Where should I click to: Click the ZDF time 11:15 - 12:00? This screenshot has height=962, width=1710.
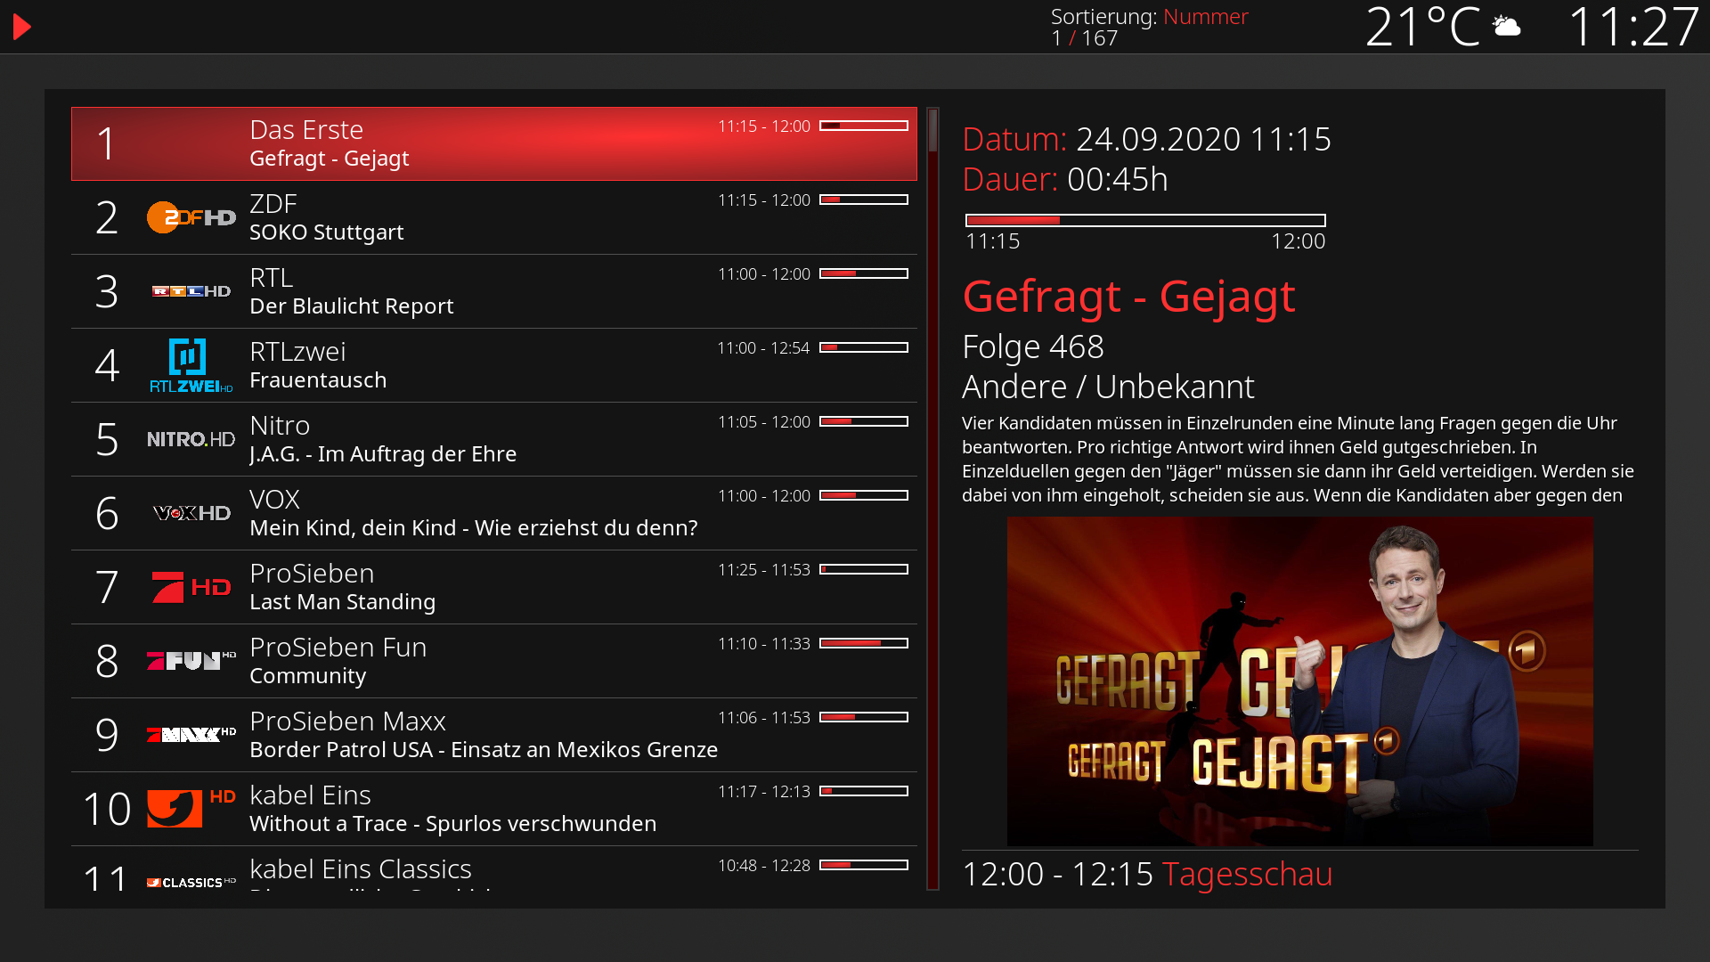(764, 200)
